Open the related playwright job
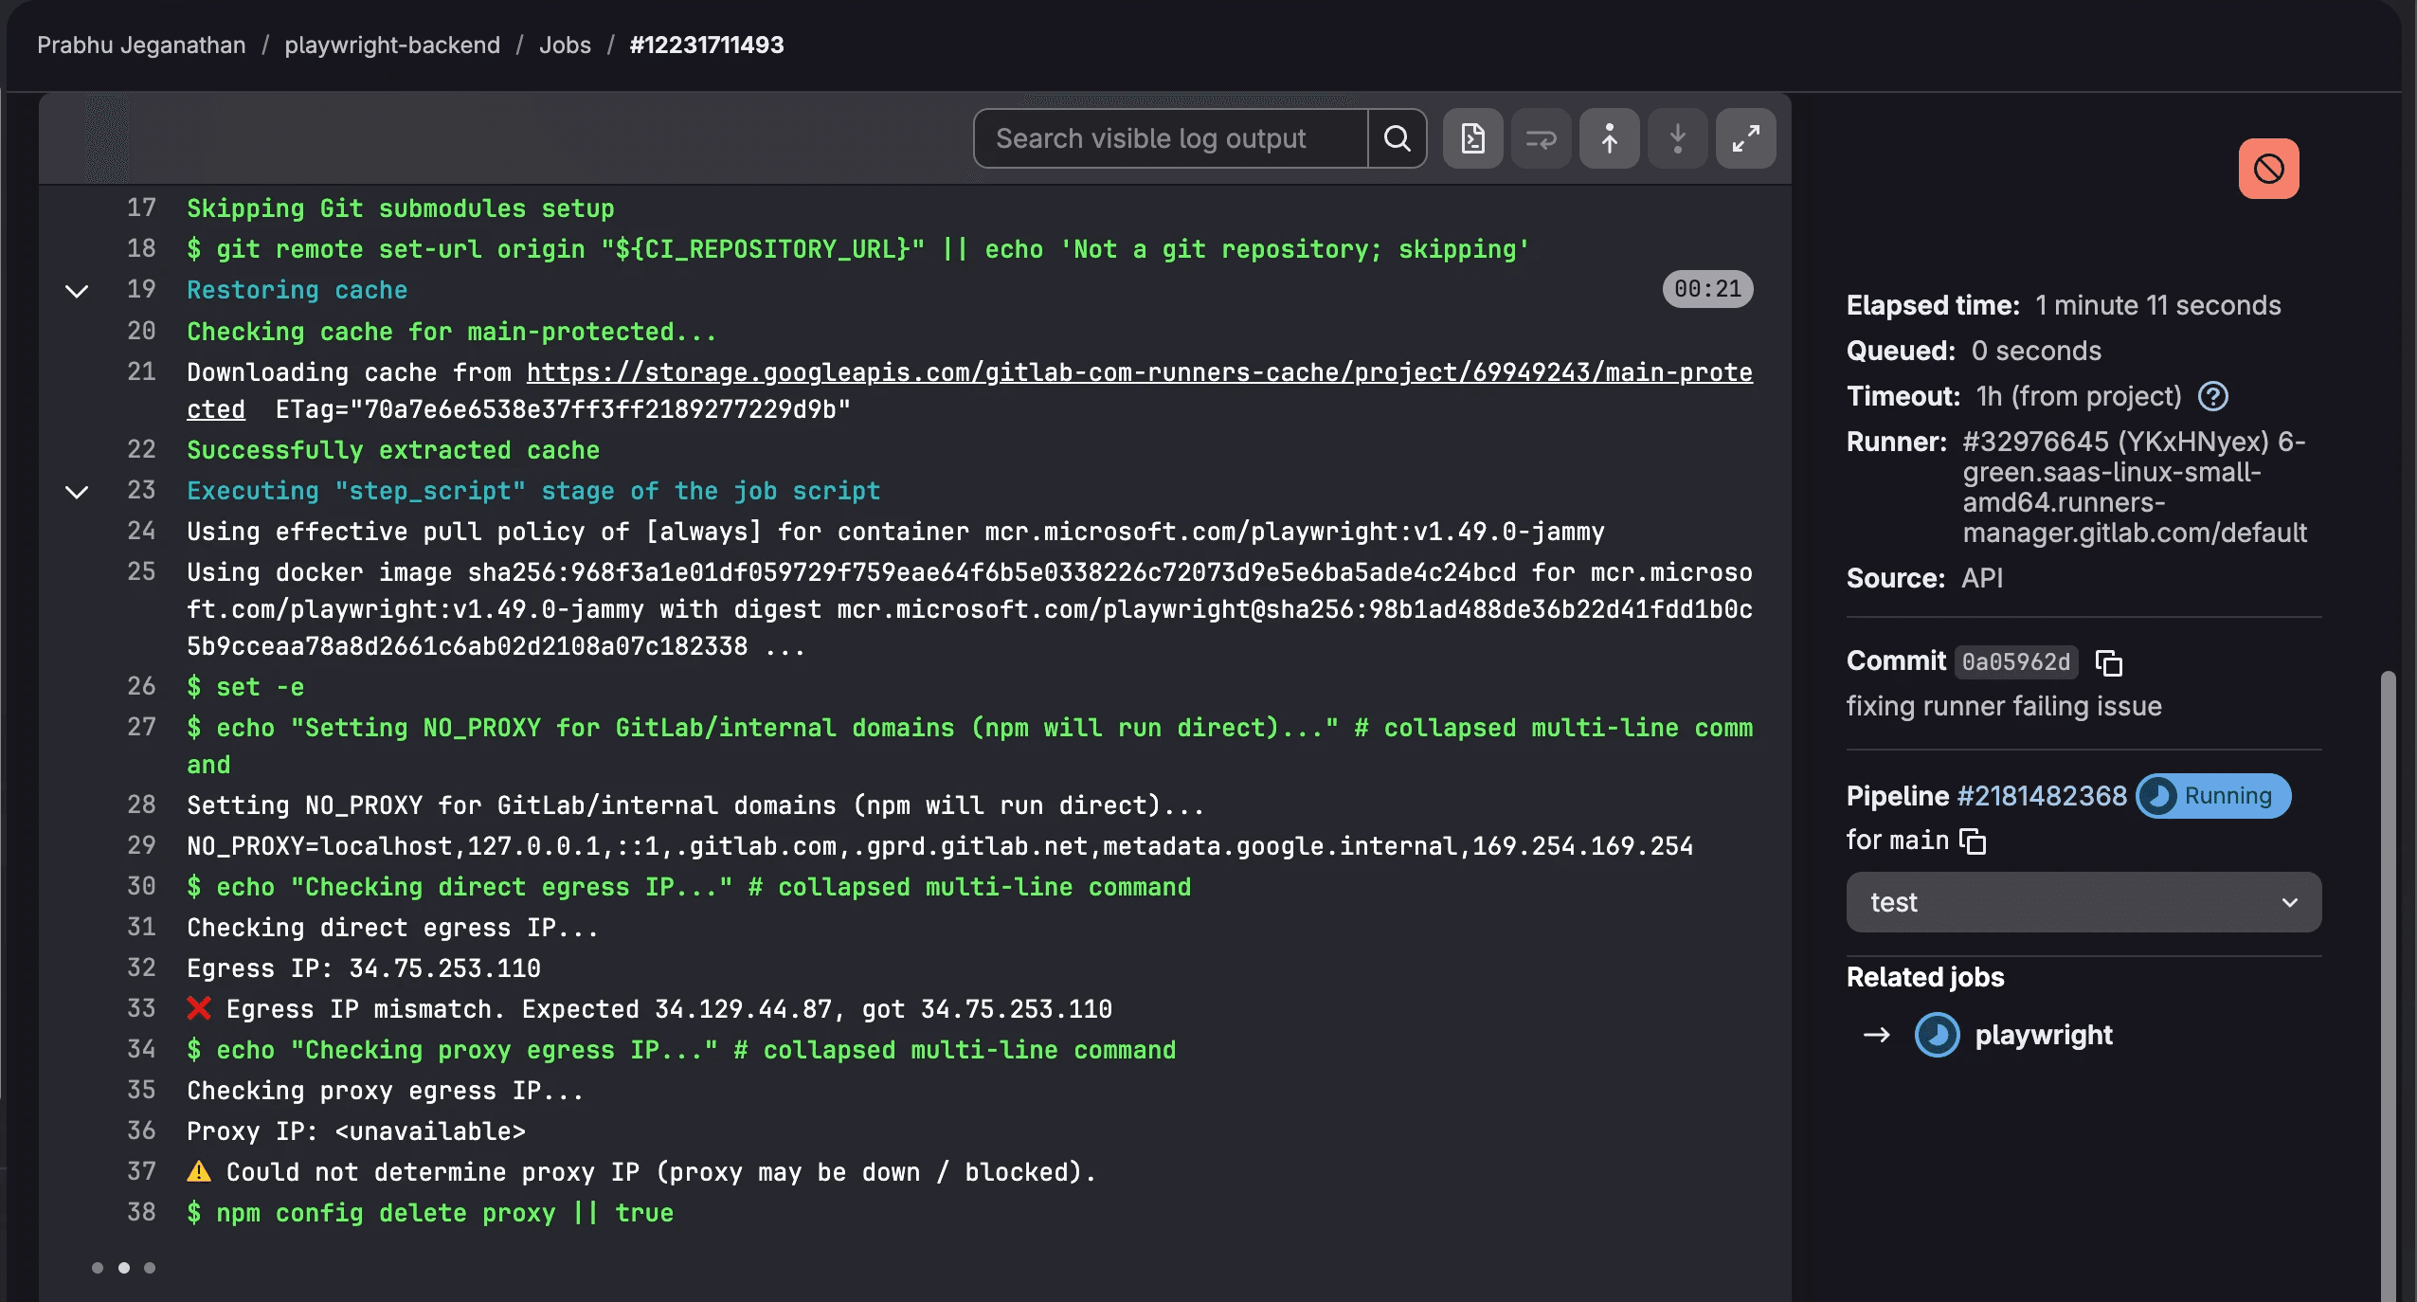The width and height of the screenshot is (2417, 1302). pyautogui.click(x=2043, y=1035)
